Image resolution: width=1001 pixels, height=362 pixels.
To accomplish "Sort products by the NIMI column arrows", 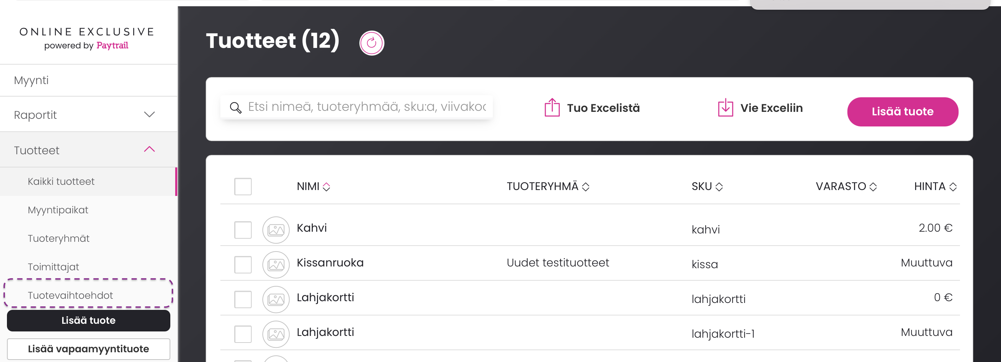I will click(x=326, y=187).
